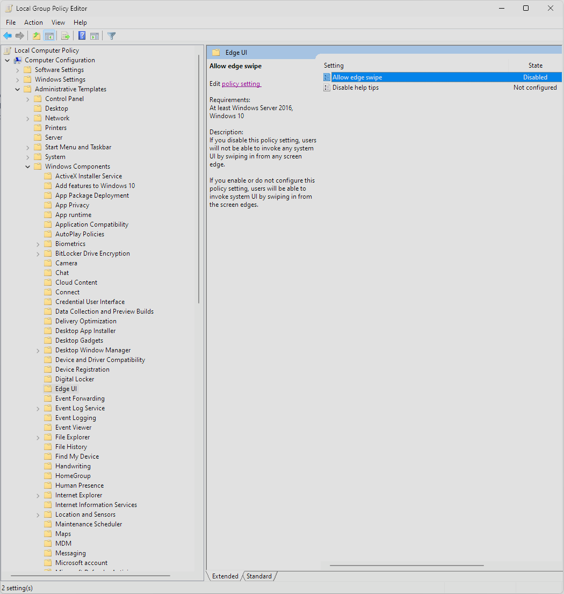Expand the BitLocker Drive Encryption node
Viewport: 564px width, 594px height.
pos(38,253)
